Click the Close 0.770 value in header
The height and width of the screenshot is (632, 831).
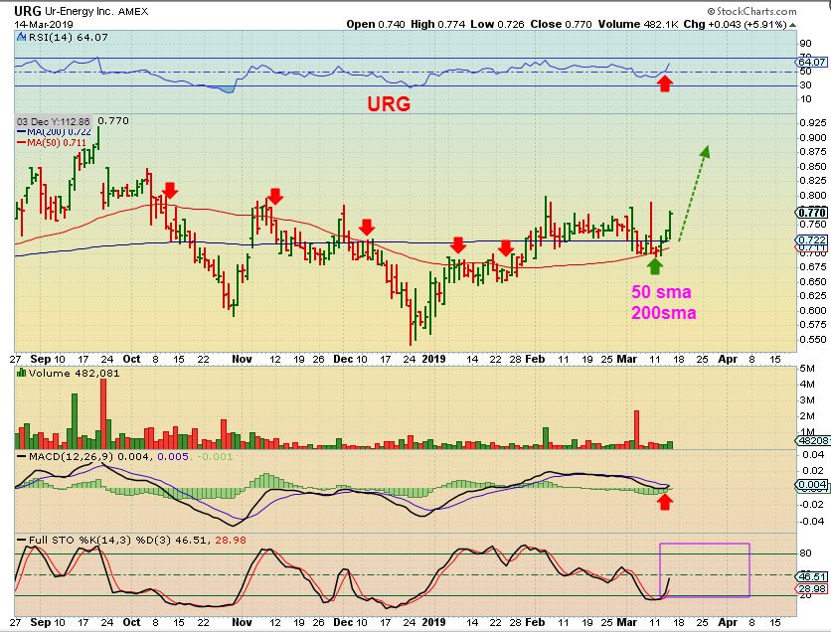pyautogui.click(x=561, y=25)
